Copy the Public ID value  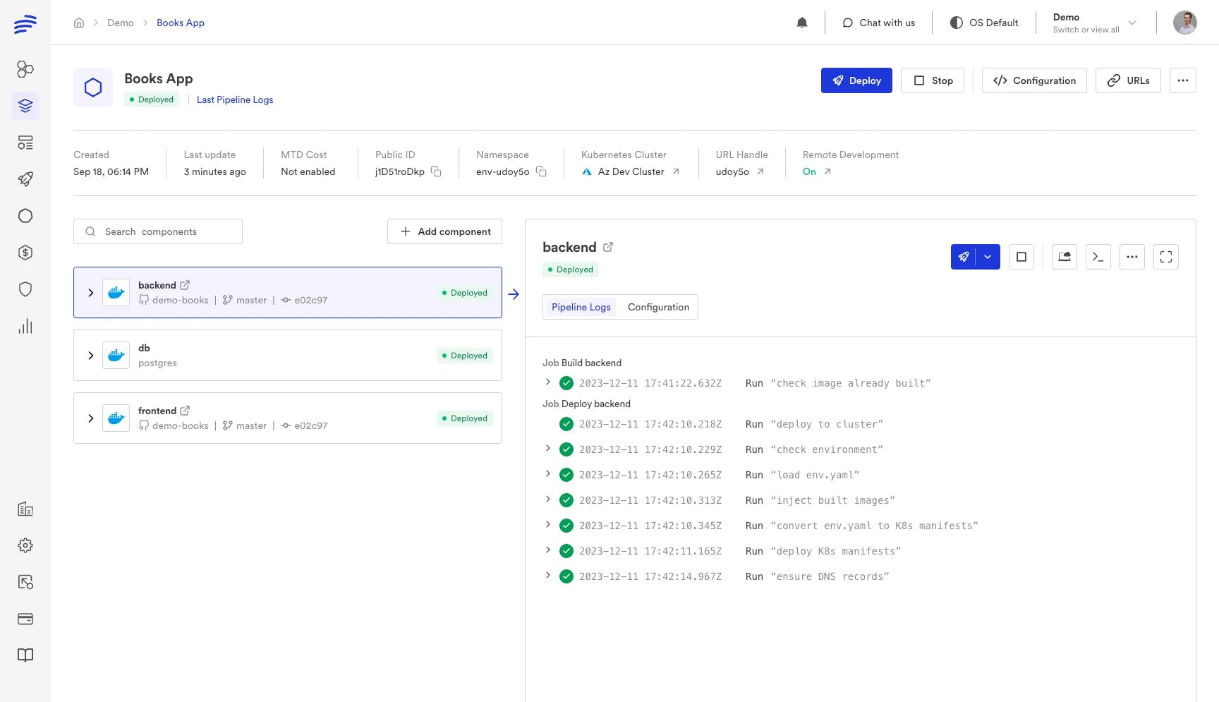pyautogui.click(x=436, y=171)
